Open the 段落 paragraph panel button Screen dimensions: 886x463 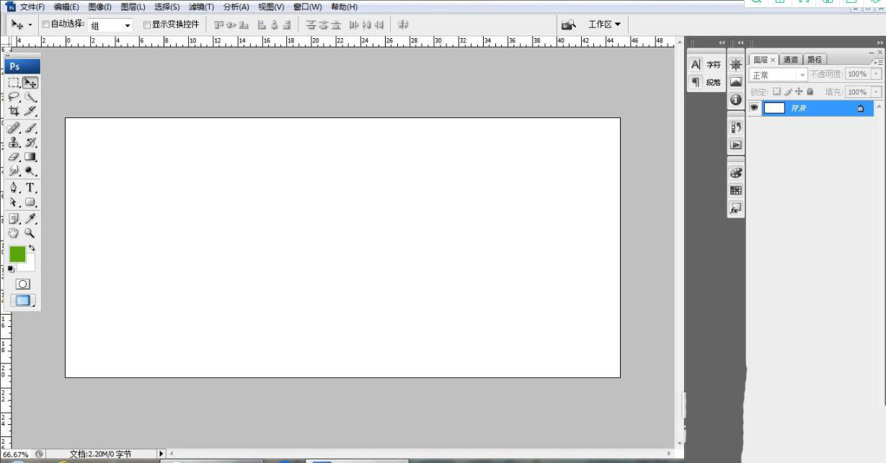point(706,83)
